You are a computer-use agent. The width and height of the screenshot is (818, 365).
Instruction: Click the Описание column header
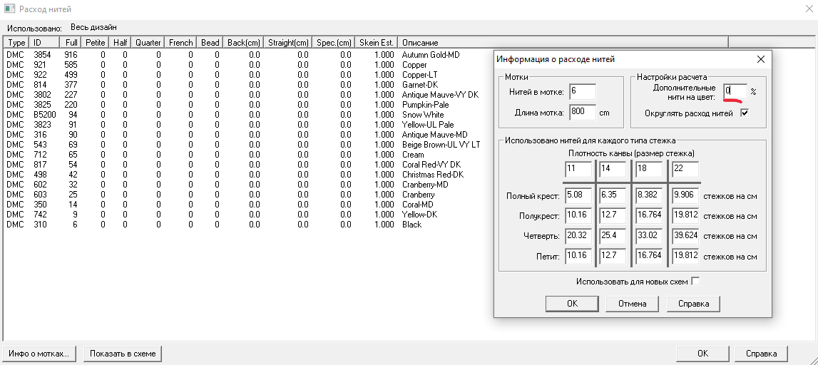(563, 43)
